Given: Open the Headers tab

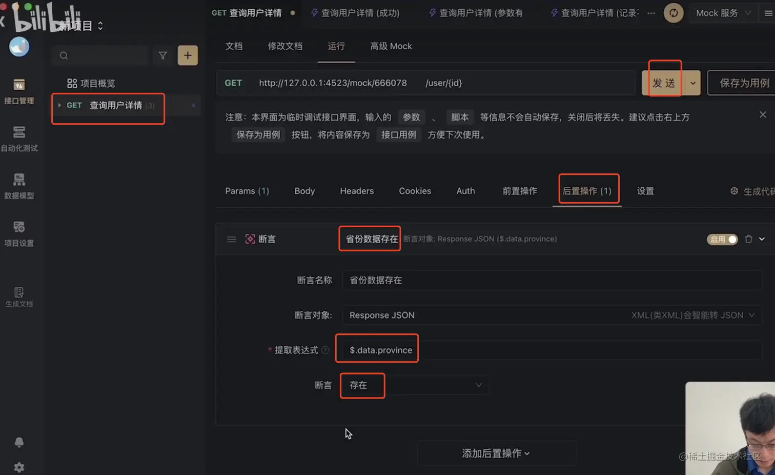Looking at the screenshot, I should click(357, 191).
